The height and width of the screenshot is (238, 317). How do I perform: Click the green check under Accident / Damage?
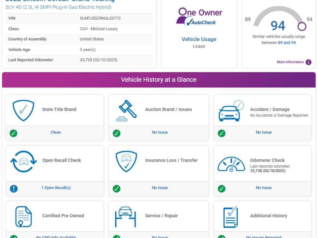tap(222, 133)
